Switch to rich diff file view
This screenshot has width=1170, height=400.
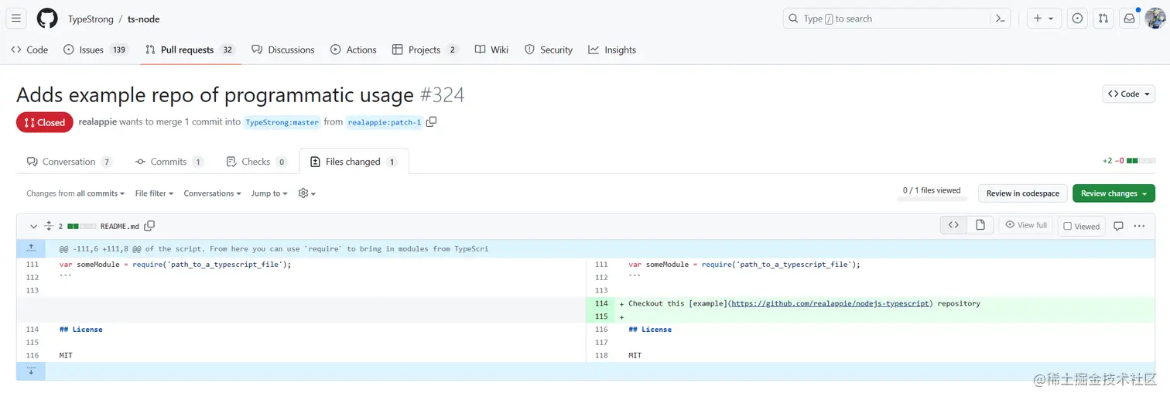pos(980,225)
